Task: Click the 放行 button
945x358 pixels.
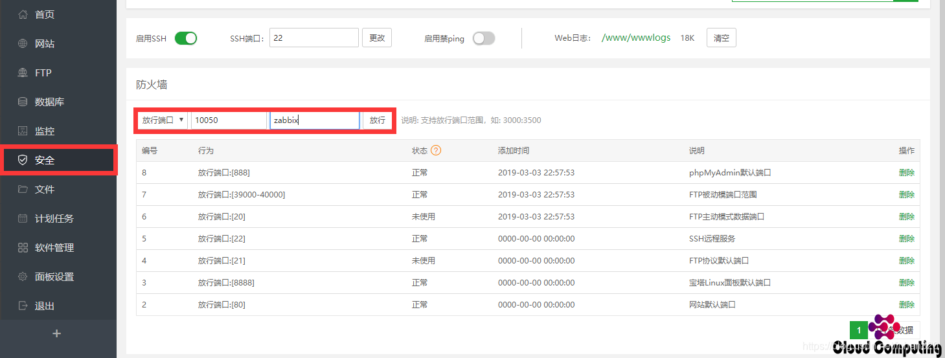Action: (377, 120)
